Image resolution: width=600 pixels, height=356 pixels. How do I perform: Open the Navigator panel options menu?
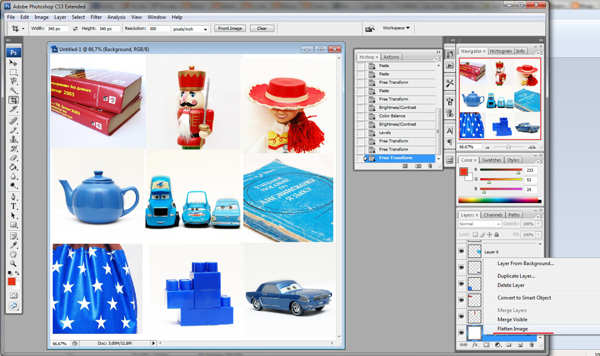(x=540, y=53)
